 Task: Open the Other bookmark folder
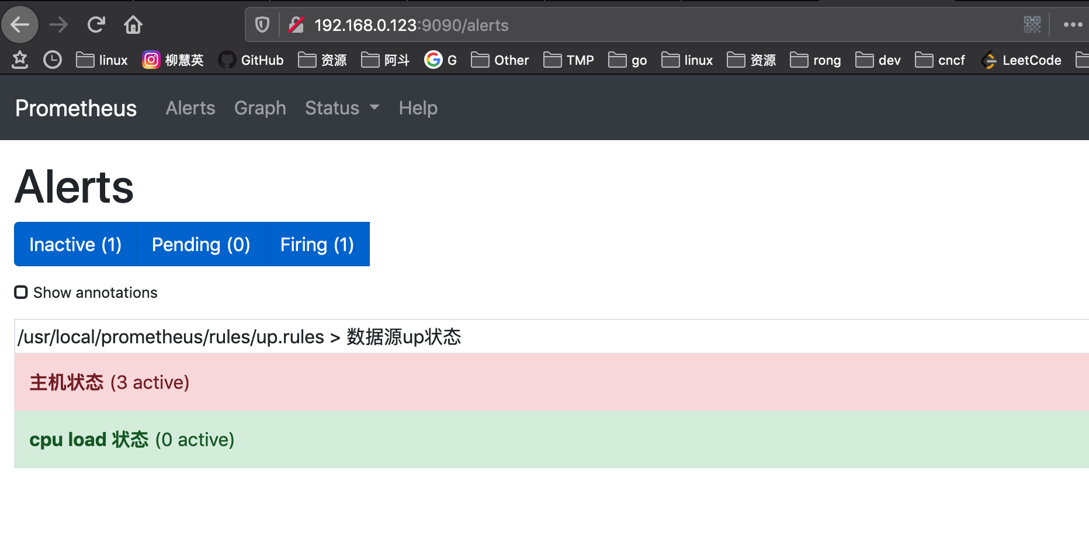(x=500, y=60)
